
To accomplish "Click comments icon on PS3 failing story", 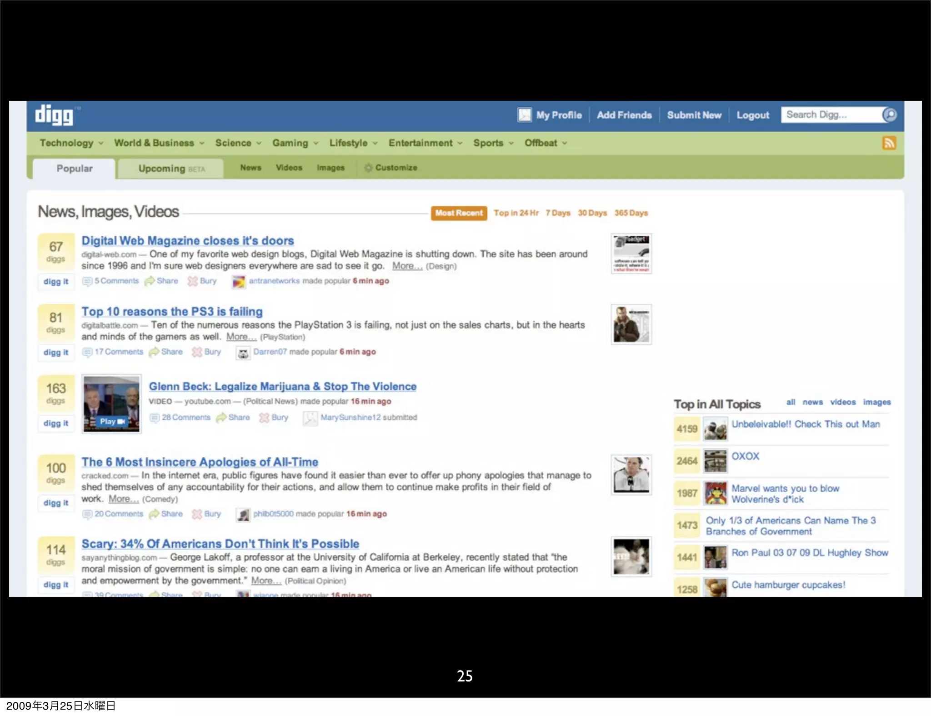I will 87,352.
